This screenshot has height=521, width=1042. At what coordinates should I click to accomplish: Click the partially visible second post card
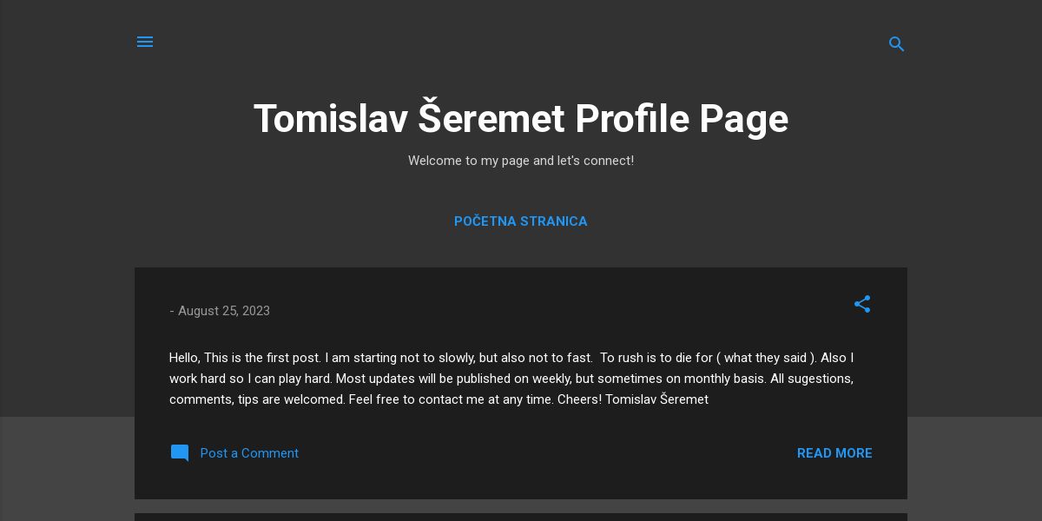520,517
